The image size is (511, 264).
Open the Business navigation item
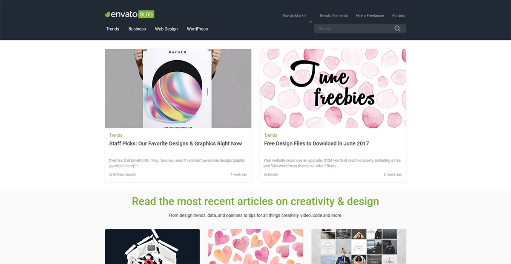[x=137, y=29]
